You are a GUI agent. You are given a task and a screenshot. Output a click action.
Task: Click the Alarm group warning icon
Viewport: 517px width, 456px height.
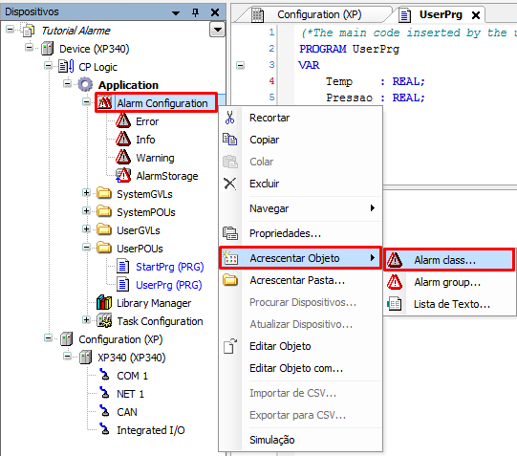395,282
